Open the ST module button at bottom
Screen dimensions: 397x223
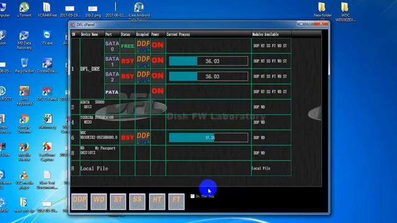click(x=118, y=201)
